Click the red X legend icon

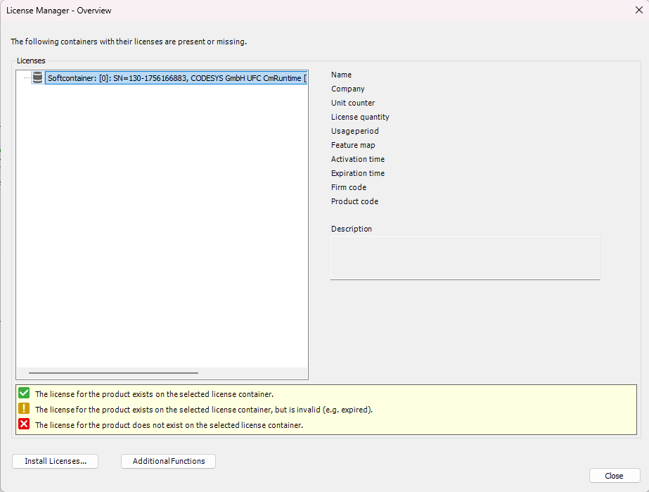coord(24,424)
